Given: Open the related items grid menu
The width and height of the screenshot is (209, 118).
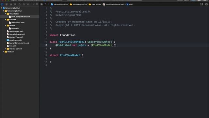Looking at the screenshot, I should [x=41, y=4].
